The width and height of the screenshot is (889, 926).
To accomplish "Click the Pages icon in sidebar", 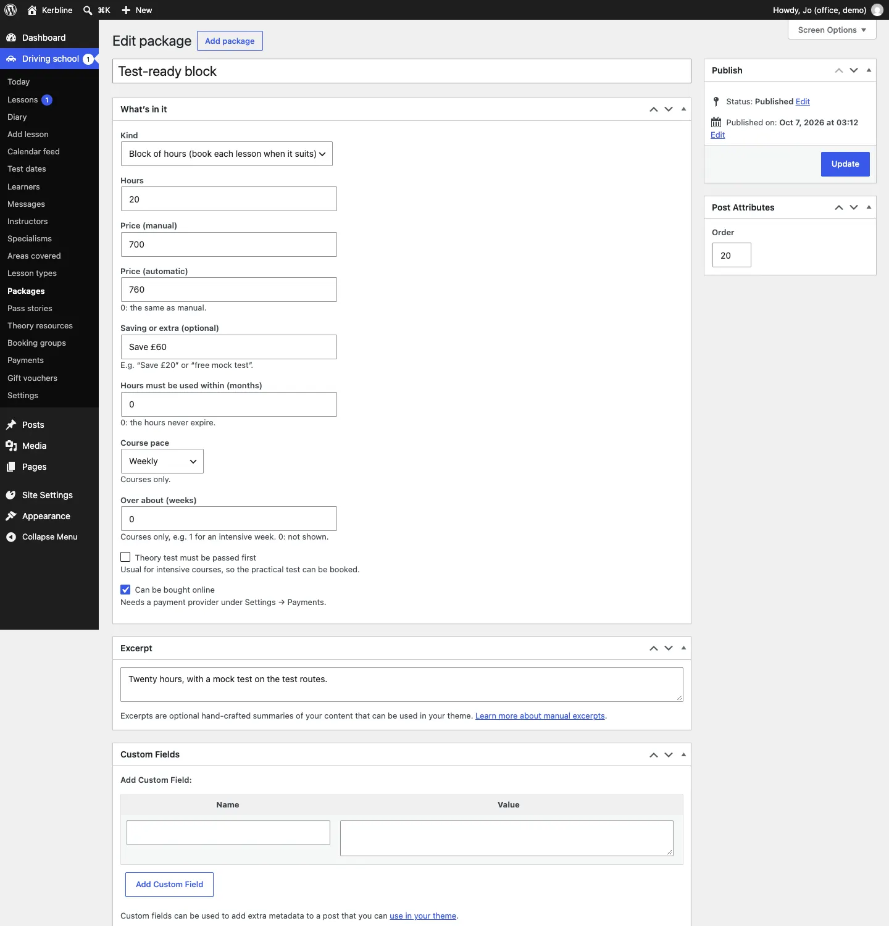I will click(x=11, y=467).
